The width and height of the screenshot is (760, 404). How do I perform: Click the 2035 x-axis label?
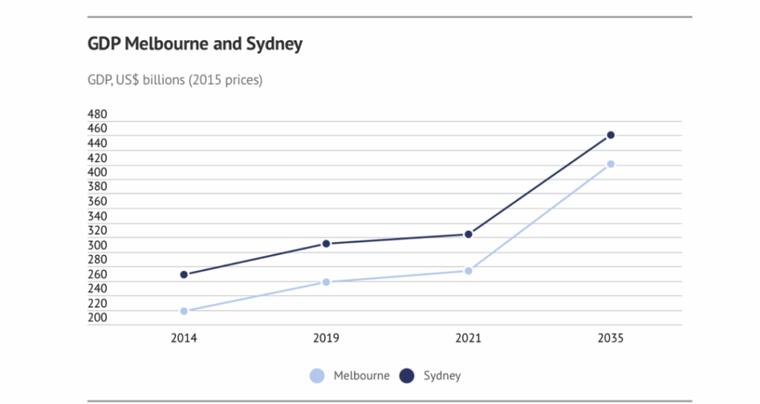[611, 338]
